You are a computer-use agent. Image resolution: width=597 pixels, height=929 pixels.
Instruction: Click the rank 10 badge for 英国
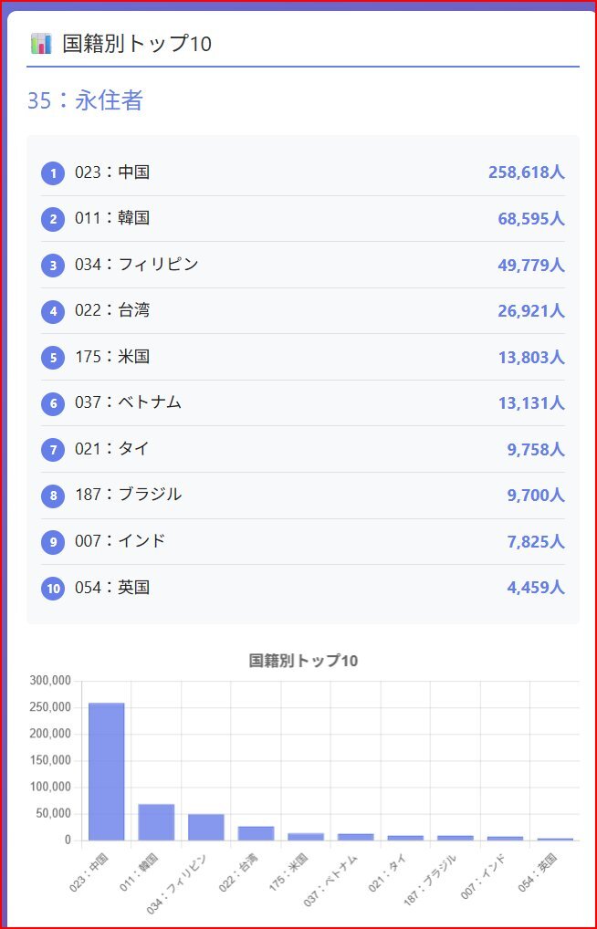[53, 588]
